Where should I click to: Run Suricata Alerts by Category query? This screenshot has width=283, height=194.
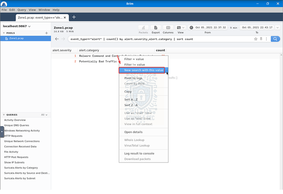[x=21, y=168]
